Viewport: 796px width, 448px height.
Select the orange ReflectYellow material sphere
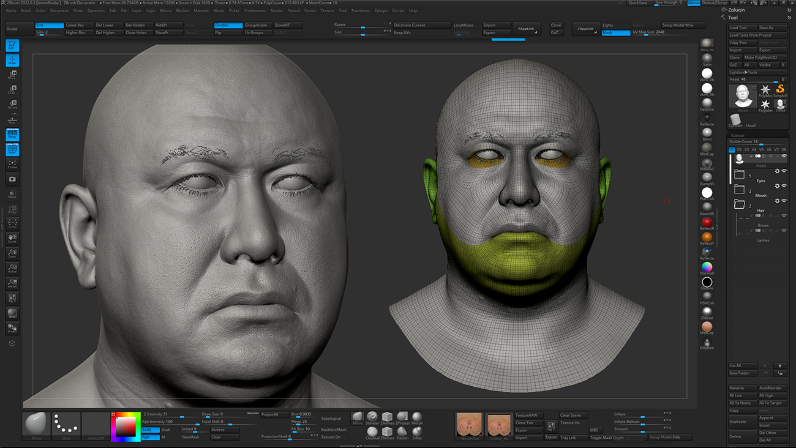[707, 238]
